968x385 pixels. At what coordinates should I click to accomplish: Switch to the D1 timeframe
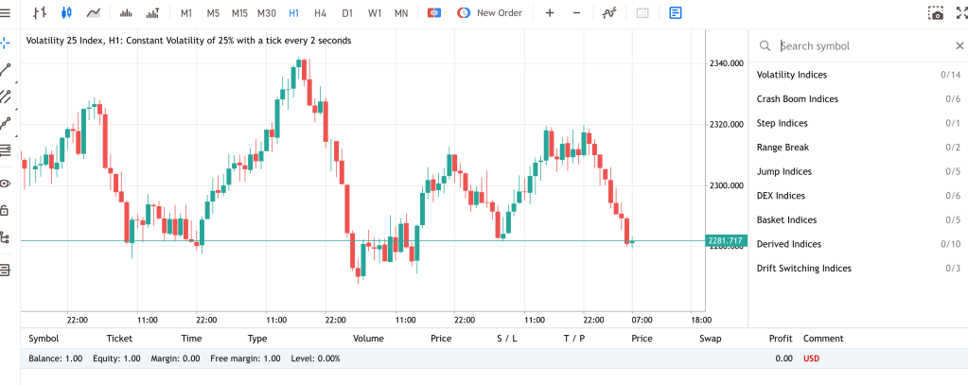[x=347, y=13]
